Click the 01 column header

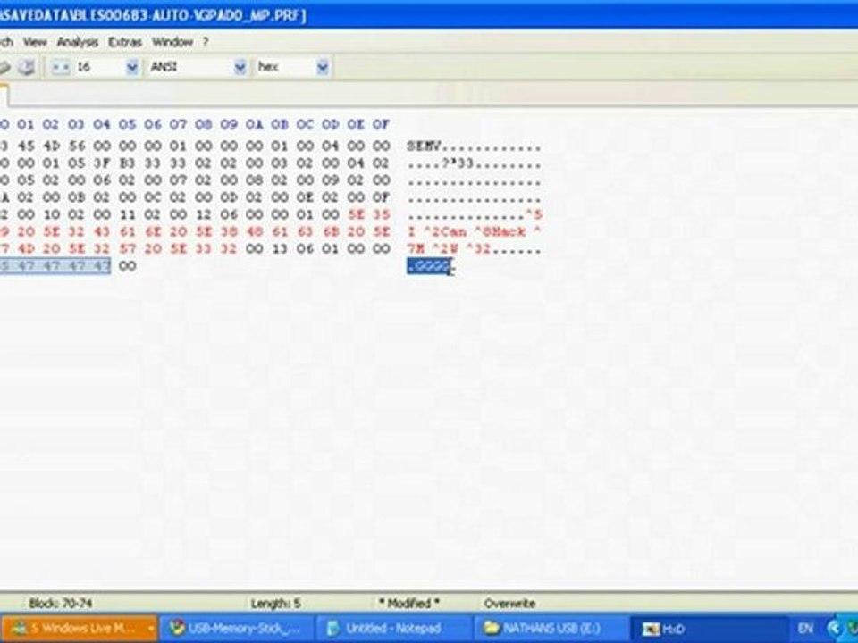pos(25,125)
